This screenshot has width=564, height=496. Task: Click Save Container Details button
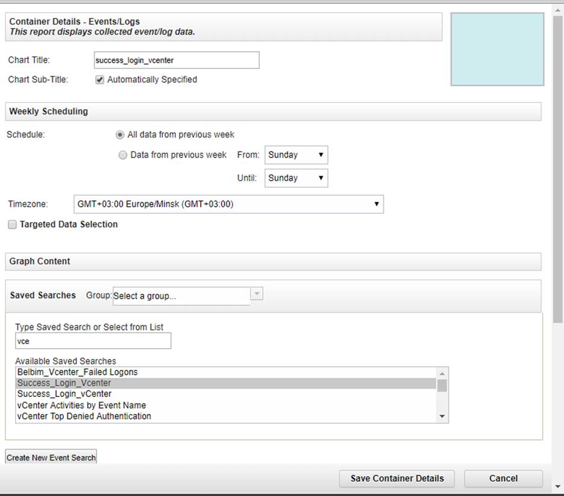pos(396,479)
